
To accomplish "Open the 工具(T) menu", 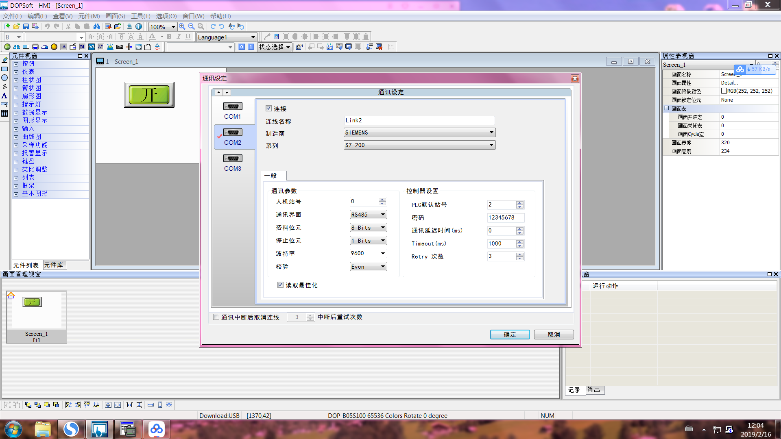I will (140, 16).
